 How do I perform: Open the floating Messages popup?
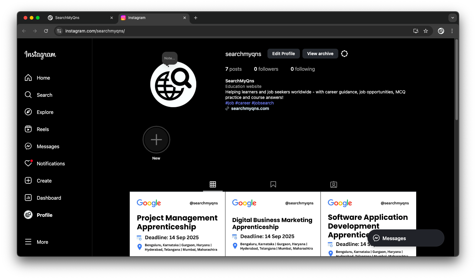click(x=406, y=238)
